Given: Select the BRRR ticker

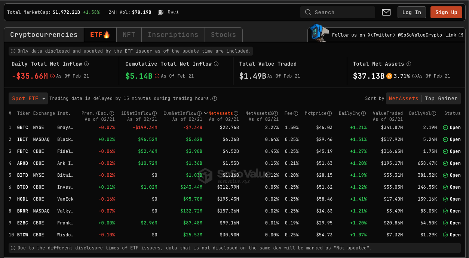Looking at the screenshot, I should 22,211.
